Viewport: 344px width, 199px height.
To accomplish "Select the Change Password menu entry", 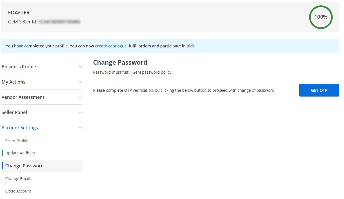I will point(24,165).
